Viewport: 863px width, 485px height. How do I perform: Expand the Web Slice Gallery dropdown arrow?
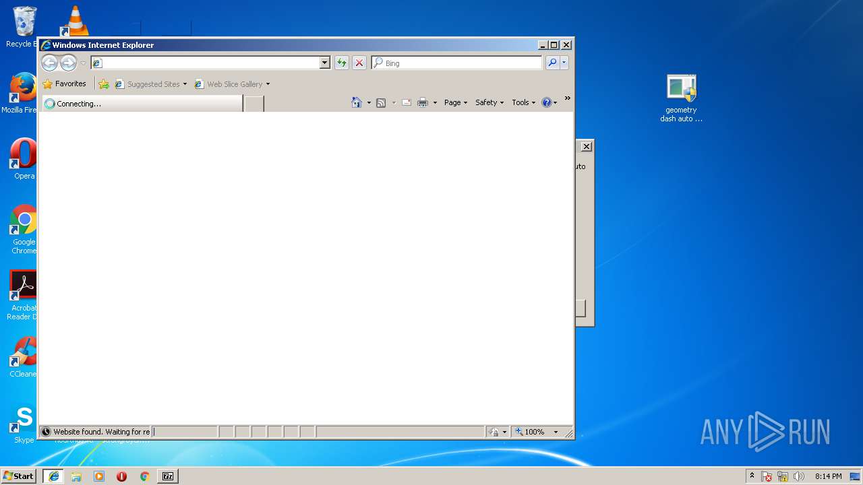(x=268, y=84)
